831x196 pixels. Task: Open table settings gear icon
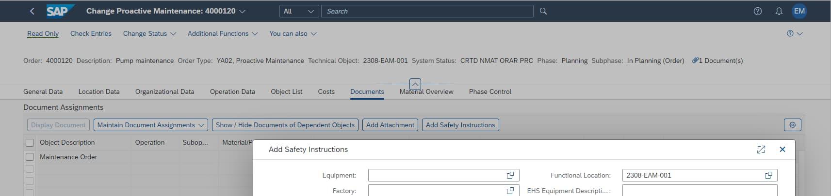(793, 125)
